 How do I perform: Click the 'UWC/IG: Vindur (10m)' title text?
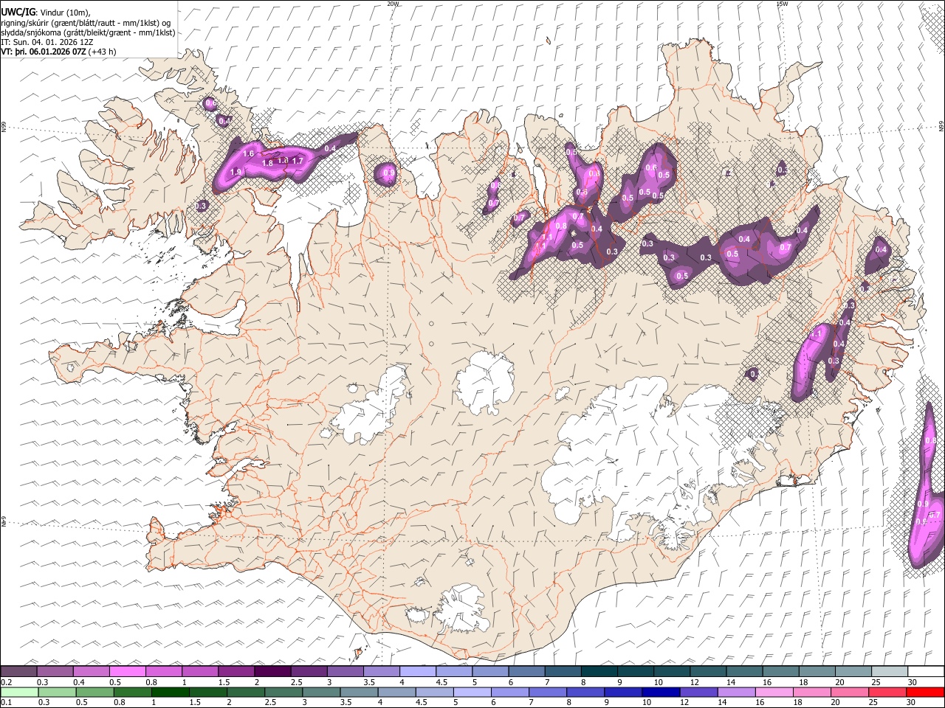[x=45, y=12]
